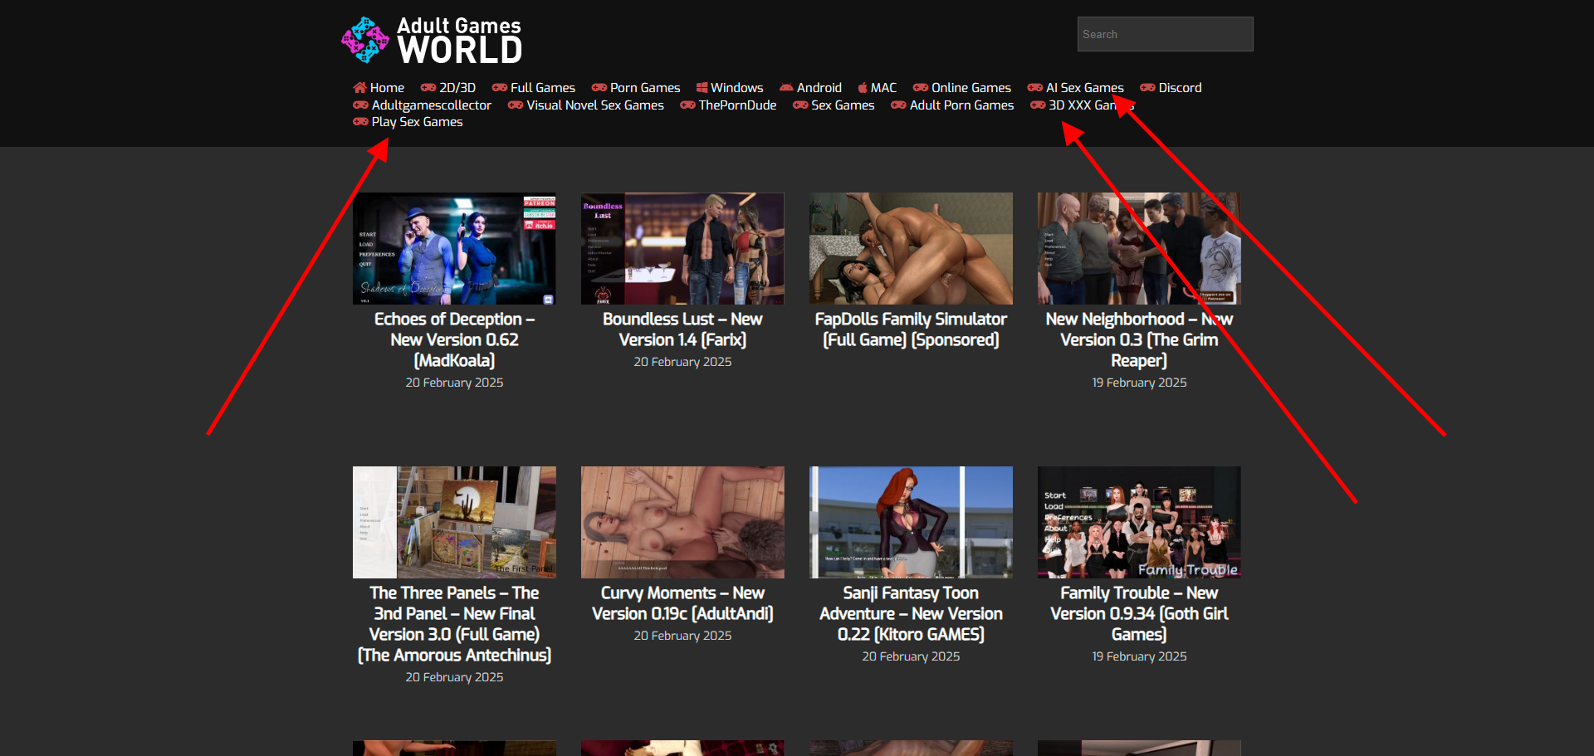This screenshot has height=756, width=1594.
Task: Click the gamepad icon beside Full Games
Action: (500, 88)
